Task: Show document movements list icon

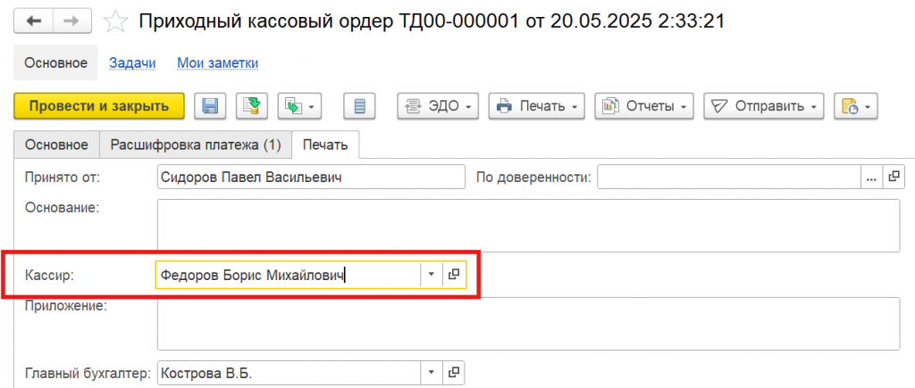Action: (x=359, y=106)
